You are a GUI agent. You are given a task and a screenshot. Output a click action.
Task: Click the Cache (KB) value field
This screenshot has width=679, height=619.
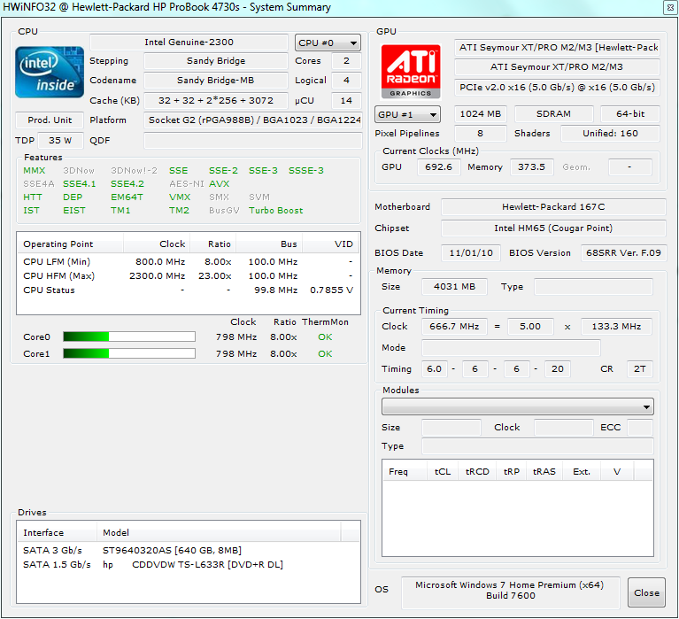216,100
